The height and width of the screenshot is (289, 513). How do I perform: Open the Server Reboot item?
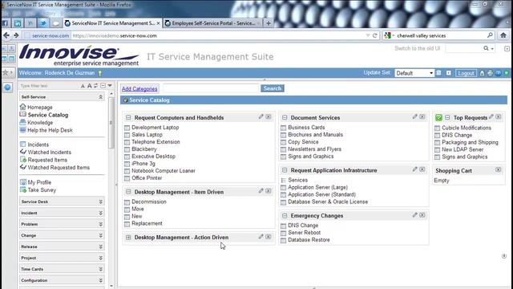305,233
